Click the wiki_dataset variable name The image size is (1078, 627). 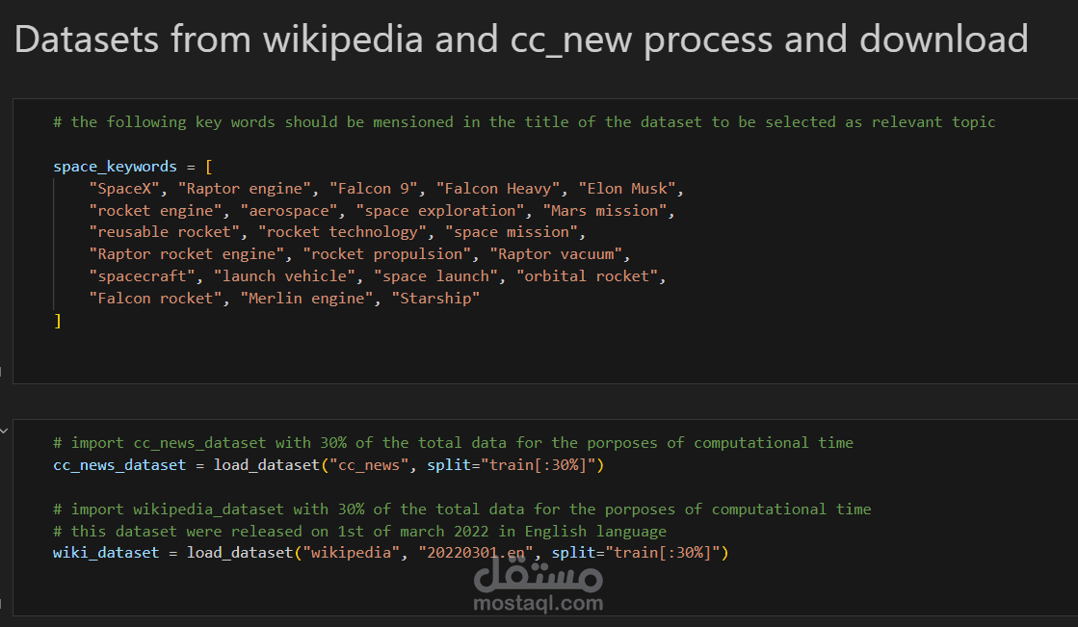tap(106, 552)
